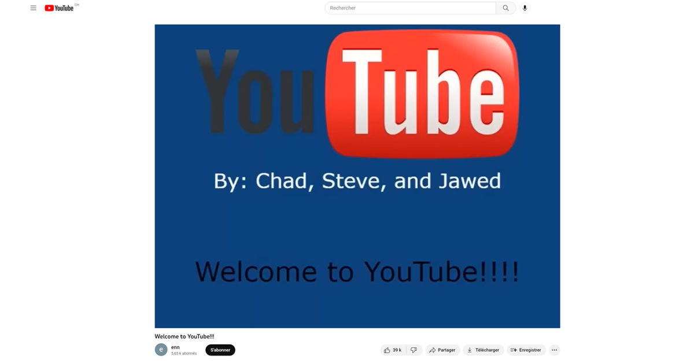Play the Welcome to YouTube video
The height and width of the screenshot is (364, 694).
click(x=357, y=176)
